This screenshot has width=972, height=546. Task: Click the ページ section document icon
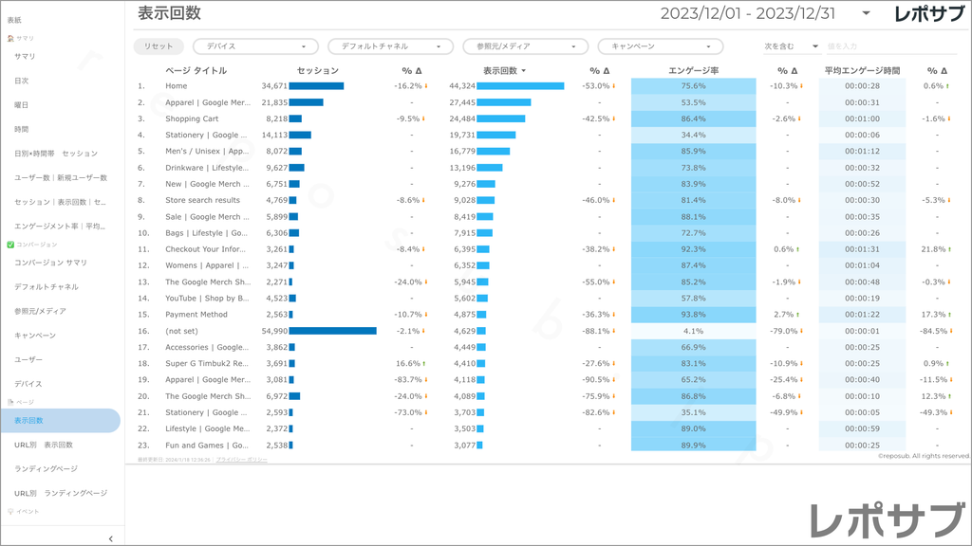point(10,402)
